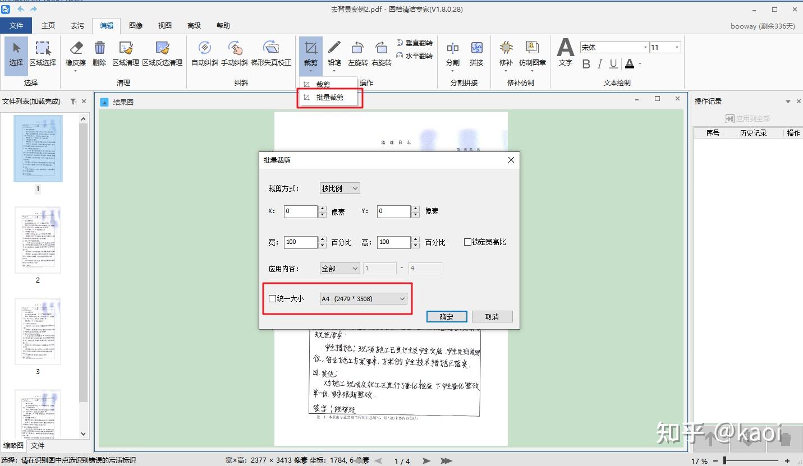Rotate page right with 右旋转
The image size is (803, 466).
[381, 54]
